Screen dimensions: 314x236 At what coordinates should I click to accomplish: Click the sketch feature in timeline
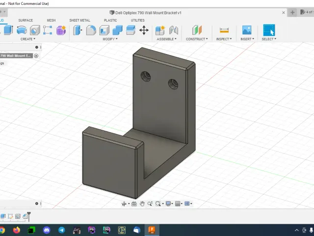pos(10,216)
